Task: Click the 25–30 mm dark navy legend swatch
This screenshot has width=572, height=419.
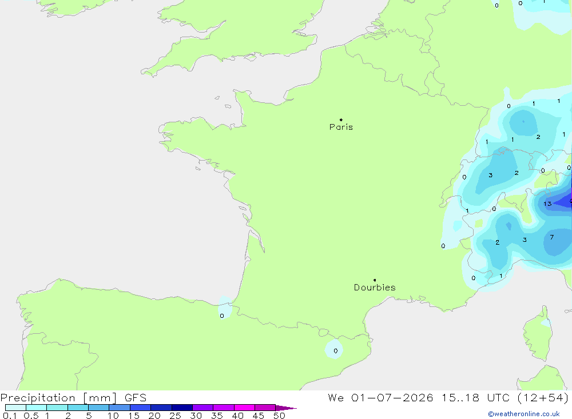Action: point(182,408)
